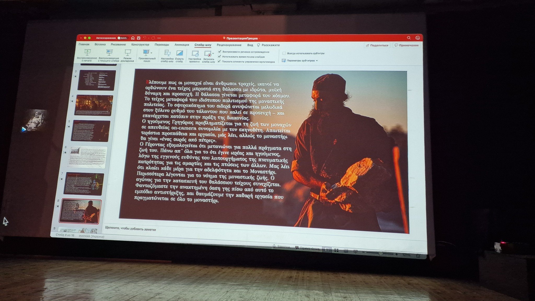Image resolution: width=535 pixels, height=301 pixels.
Task: Click the Поделиться share button
Action: point(377,45)
